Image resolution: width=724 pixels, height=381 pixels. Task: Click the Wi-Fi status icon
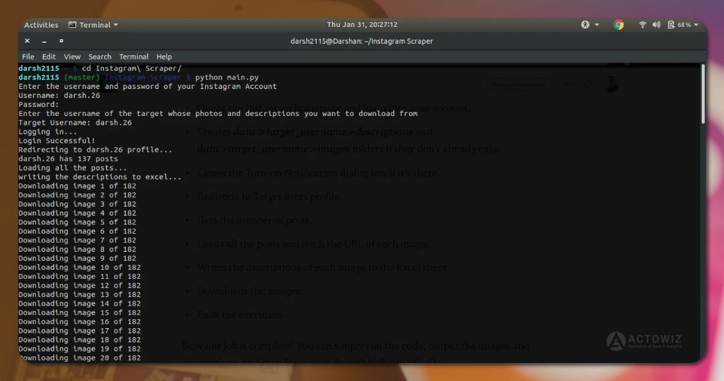643,25
